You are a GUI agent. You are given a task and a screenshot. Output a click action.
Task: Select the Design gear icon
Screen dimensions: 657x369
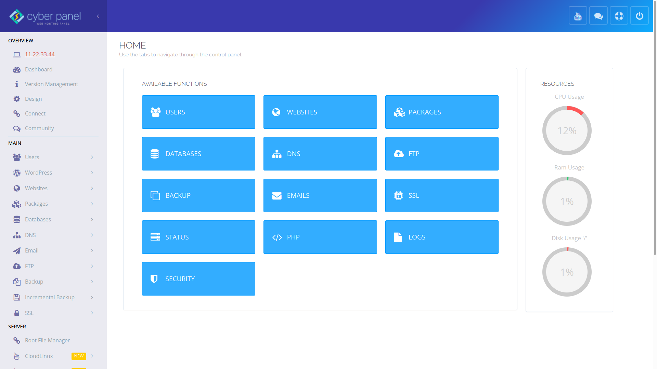17,99
